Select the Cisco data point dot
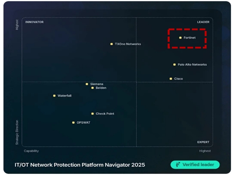The height and width of the screenshot is (175, 234). click(x=171, y=79)
